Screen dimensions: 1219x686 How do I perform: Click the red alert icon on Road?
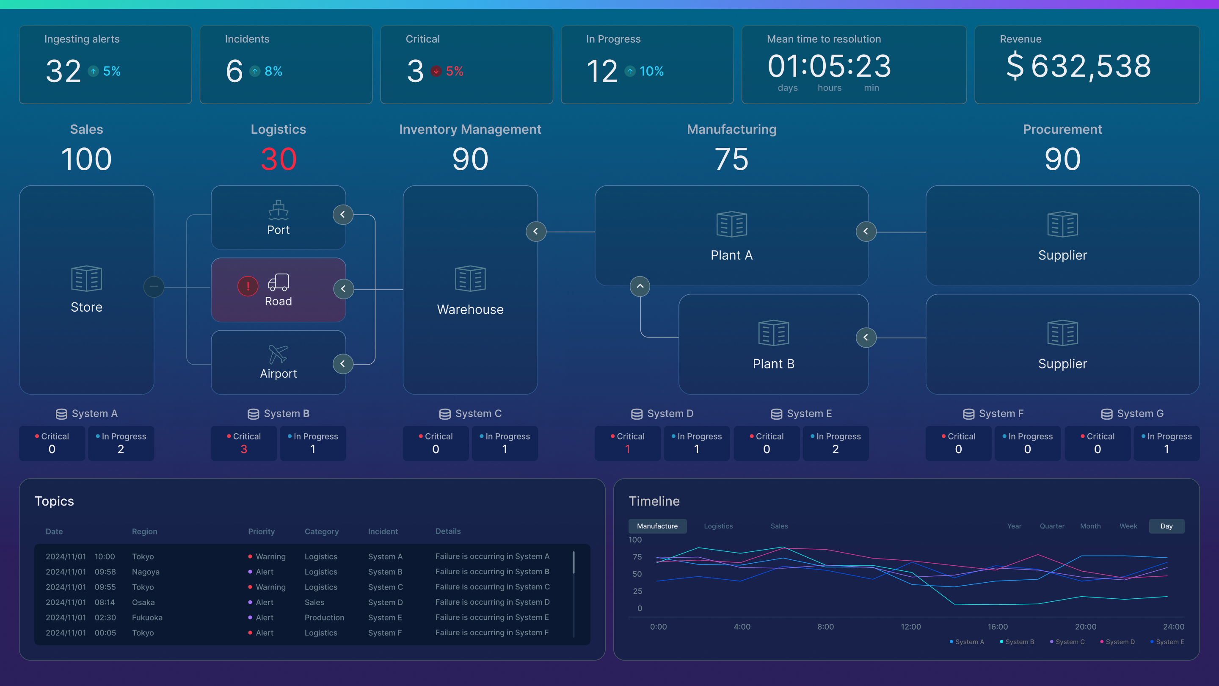(x=248, y=286)
